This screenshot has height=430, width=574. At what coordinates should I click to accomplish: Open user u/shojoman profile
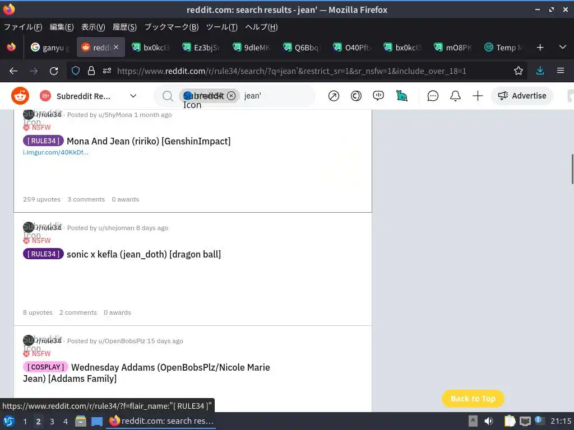tap(116, 228)
